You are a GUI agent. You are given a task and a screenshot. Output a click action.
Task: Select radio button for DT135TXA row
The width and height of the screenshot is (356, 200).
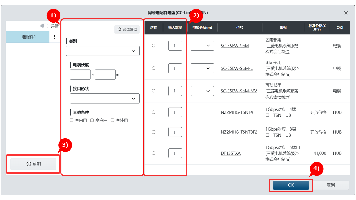coord(154,153)
